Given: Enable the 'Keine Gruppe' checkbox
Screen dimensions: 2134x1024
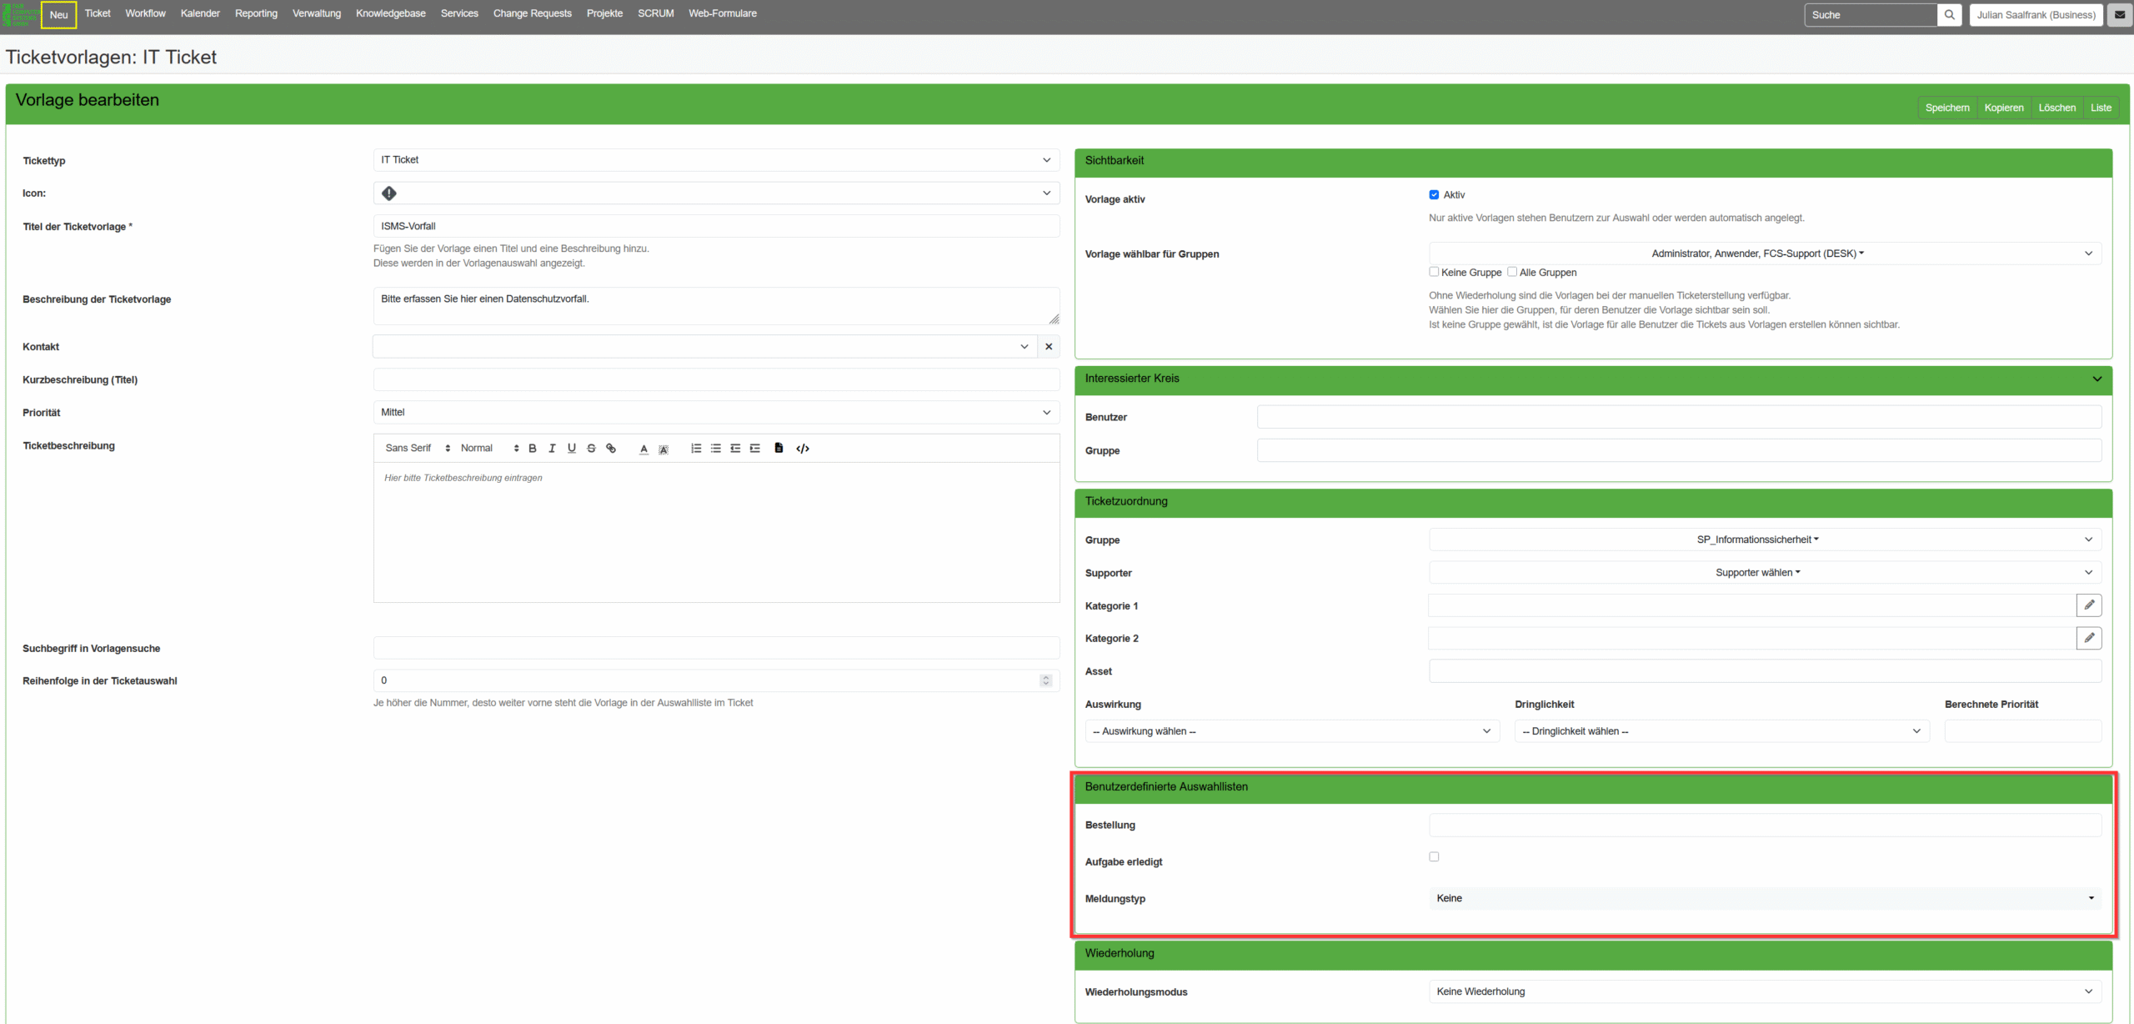Looking at the screenshot, I should click(1434, 272).
